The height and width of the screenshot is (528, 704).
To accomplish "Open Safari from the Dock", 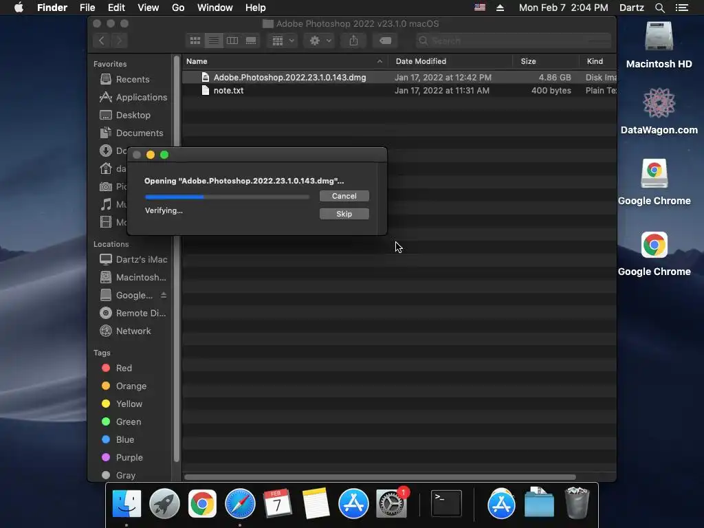I will click(x=240, y=504).
